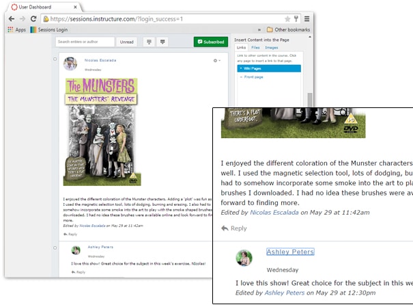Click Ashley Peters avatar in browser window
Screen dimensions: 413x307
(x=76, y=250)
